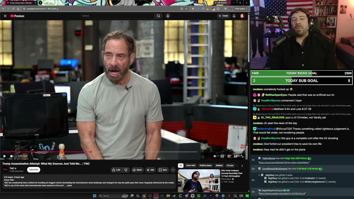Open the TMZ channel avatar
354x199 pixels.
point(5,170)
